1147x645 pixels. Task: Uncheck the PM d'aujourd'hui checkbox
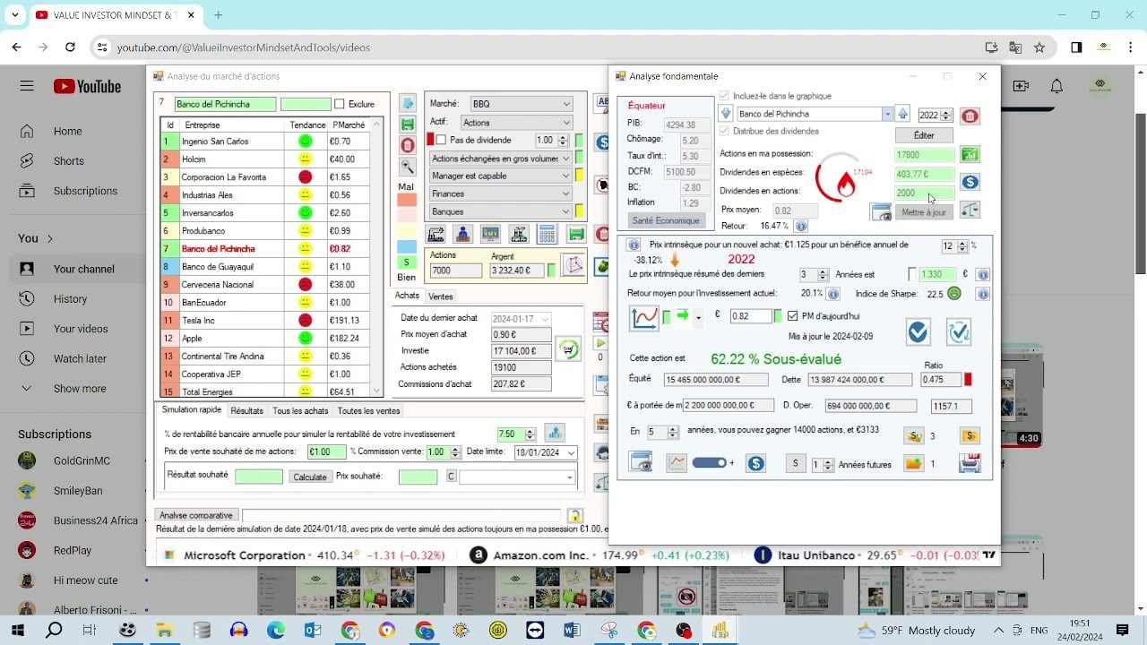point(792,316)
